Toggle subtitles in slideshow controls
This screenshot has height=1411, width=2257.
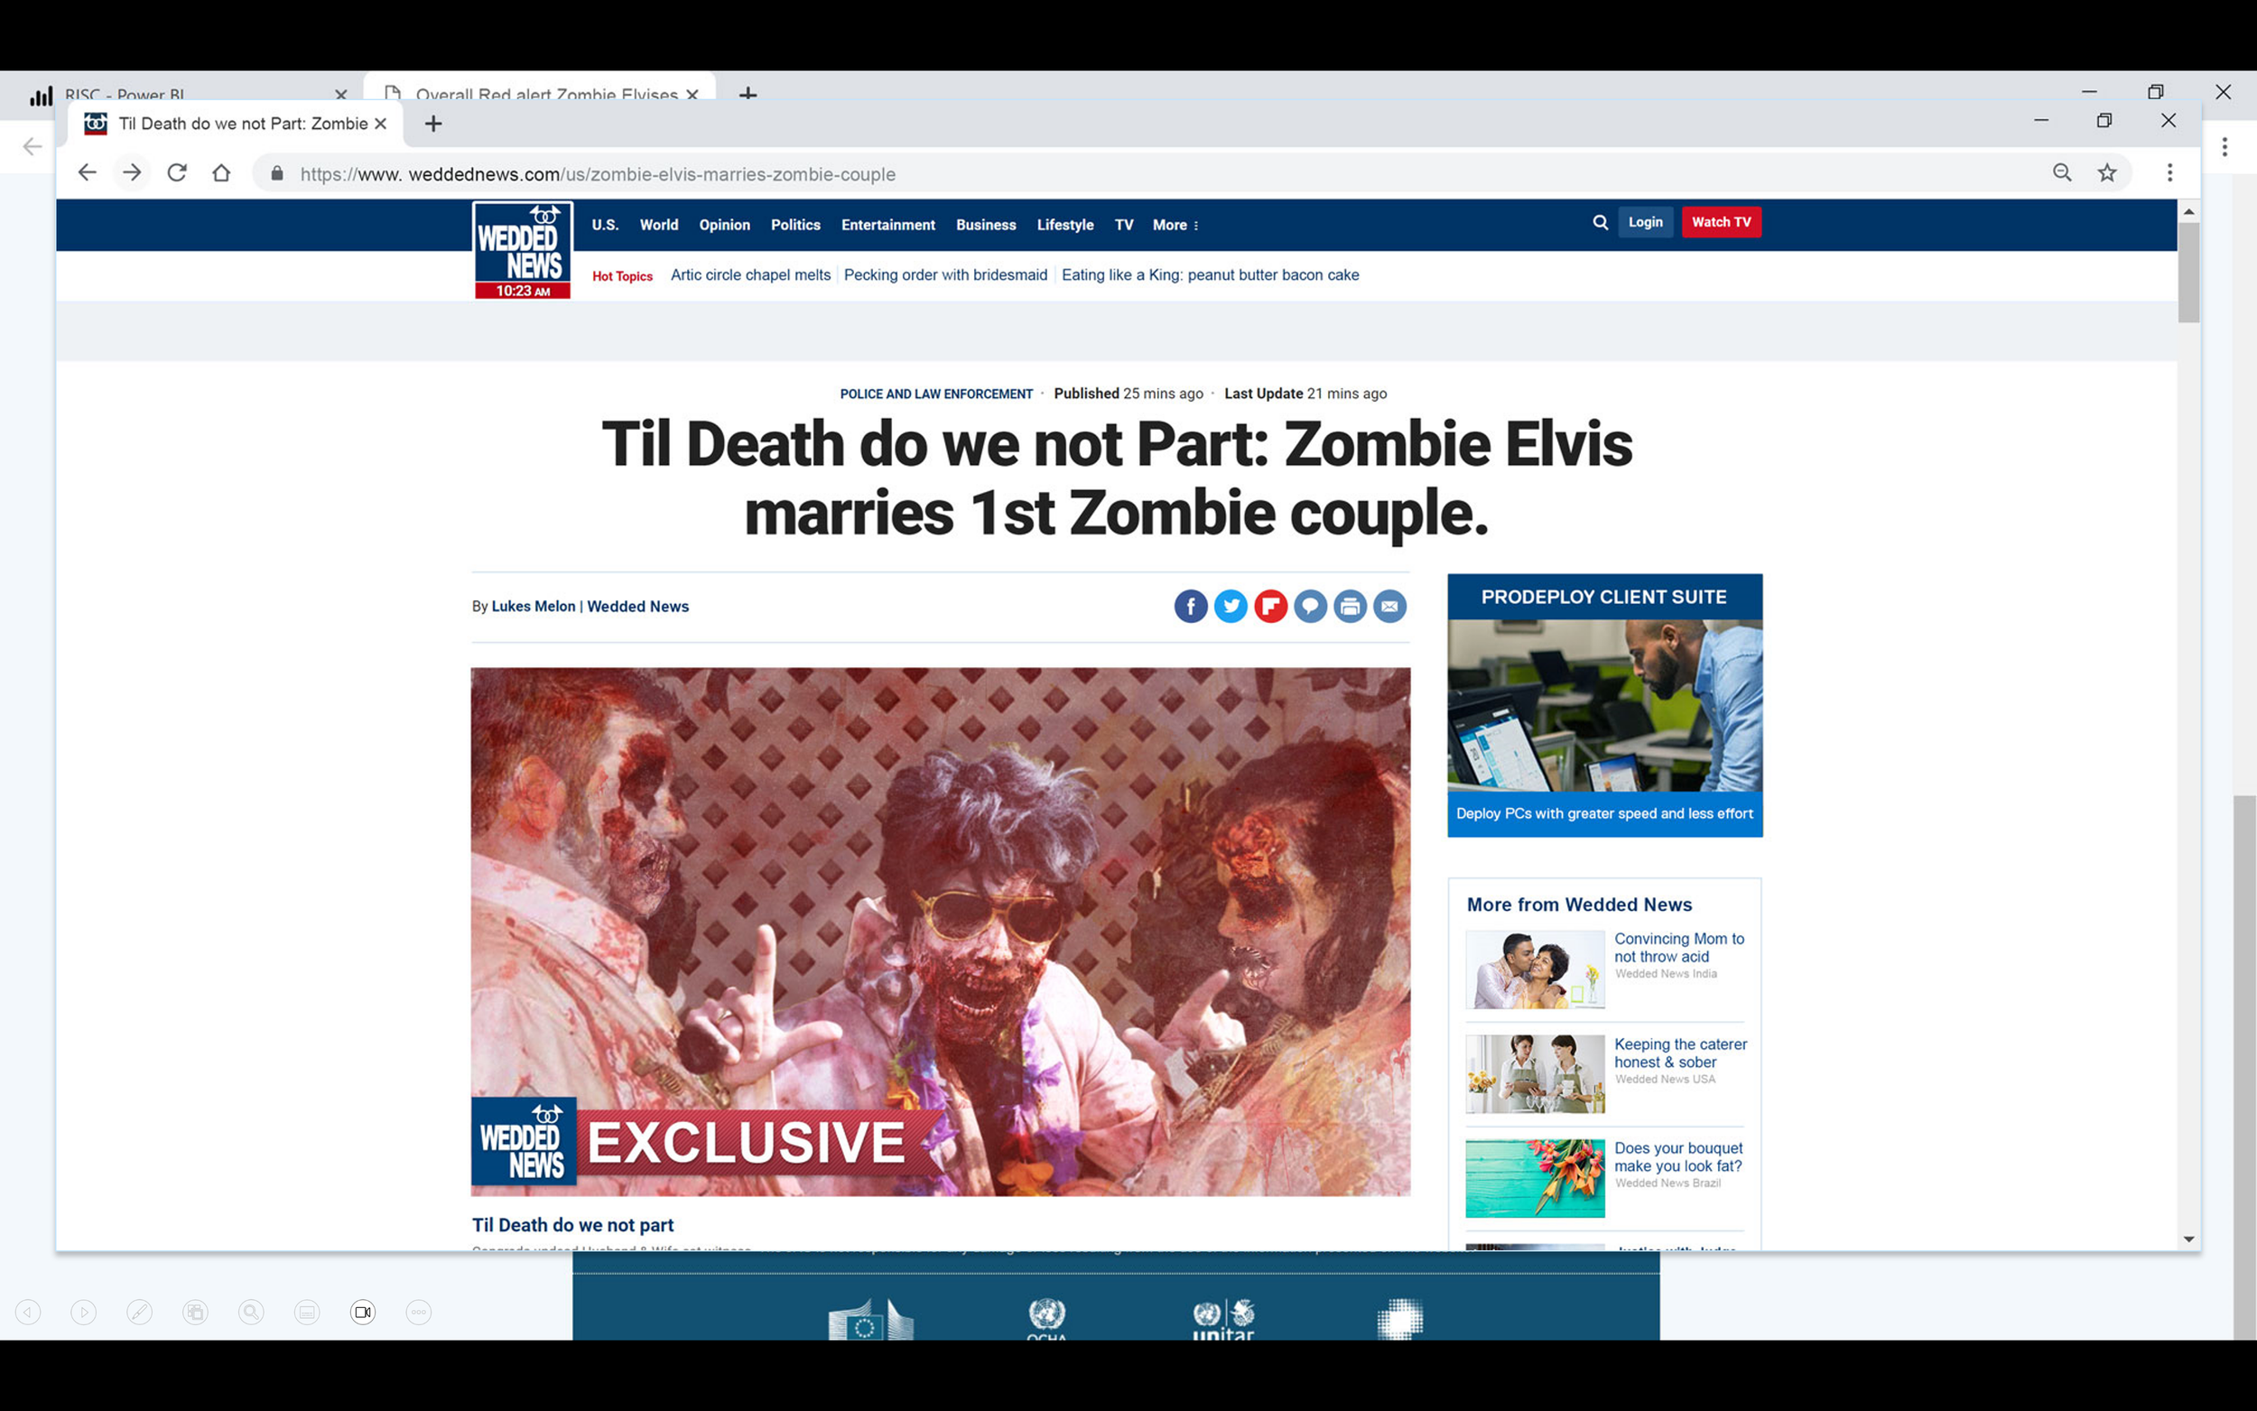(307, 1312)
